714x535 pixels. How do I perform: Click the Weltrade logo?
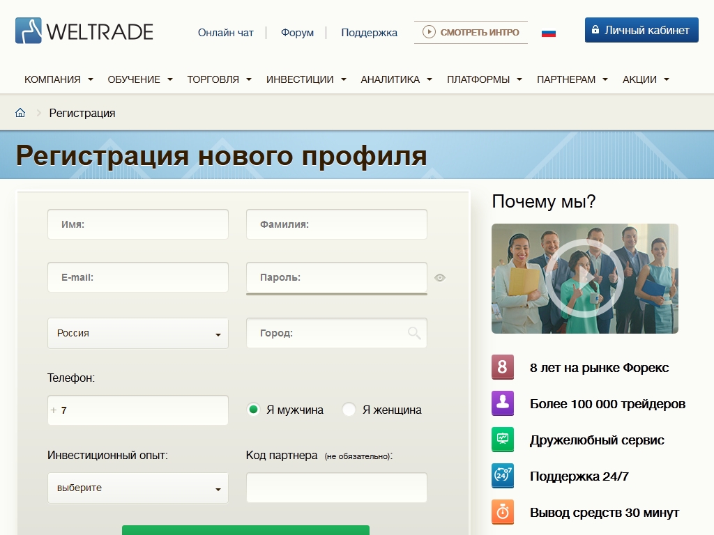tap(84, 31)
